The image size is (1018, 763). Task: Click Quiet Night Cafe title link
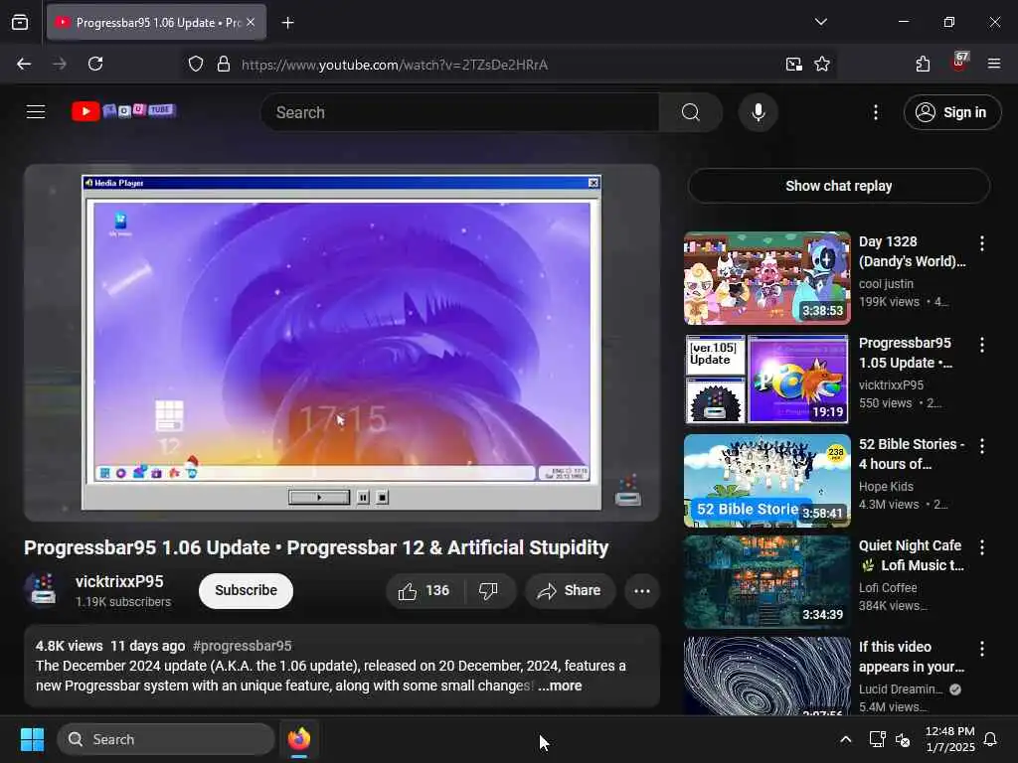click(912, 555)
